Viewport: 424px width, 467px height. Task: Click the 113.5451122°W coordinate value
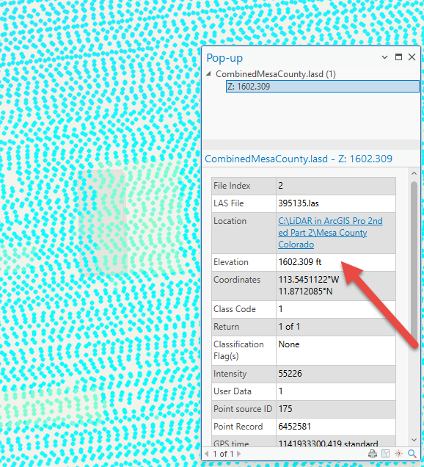coord(309,280)
